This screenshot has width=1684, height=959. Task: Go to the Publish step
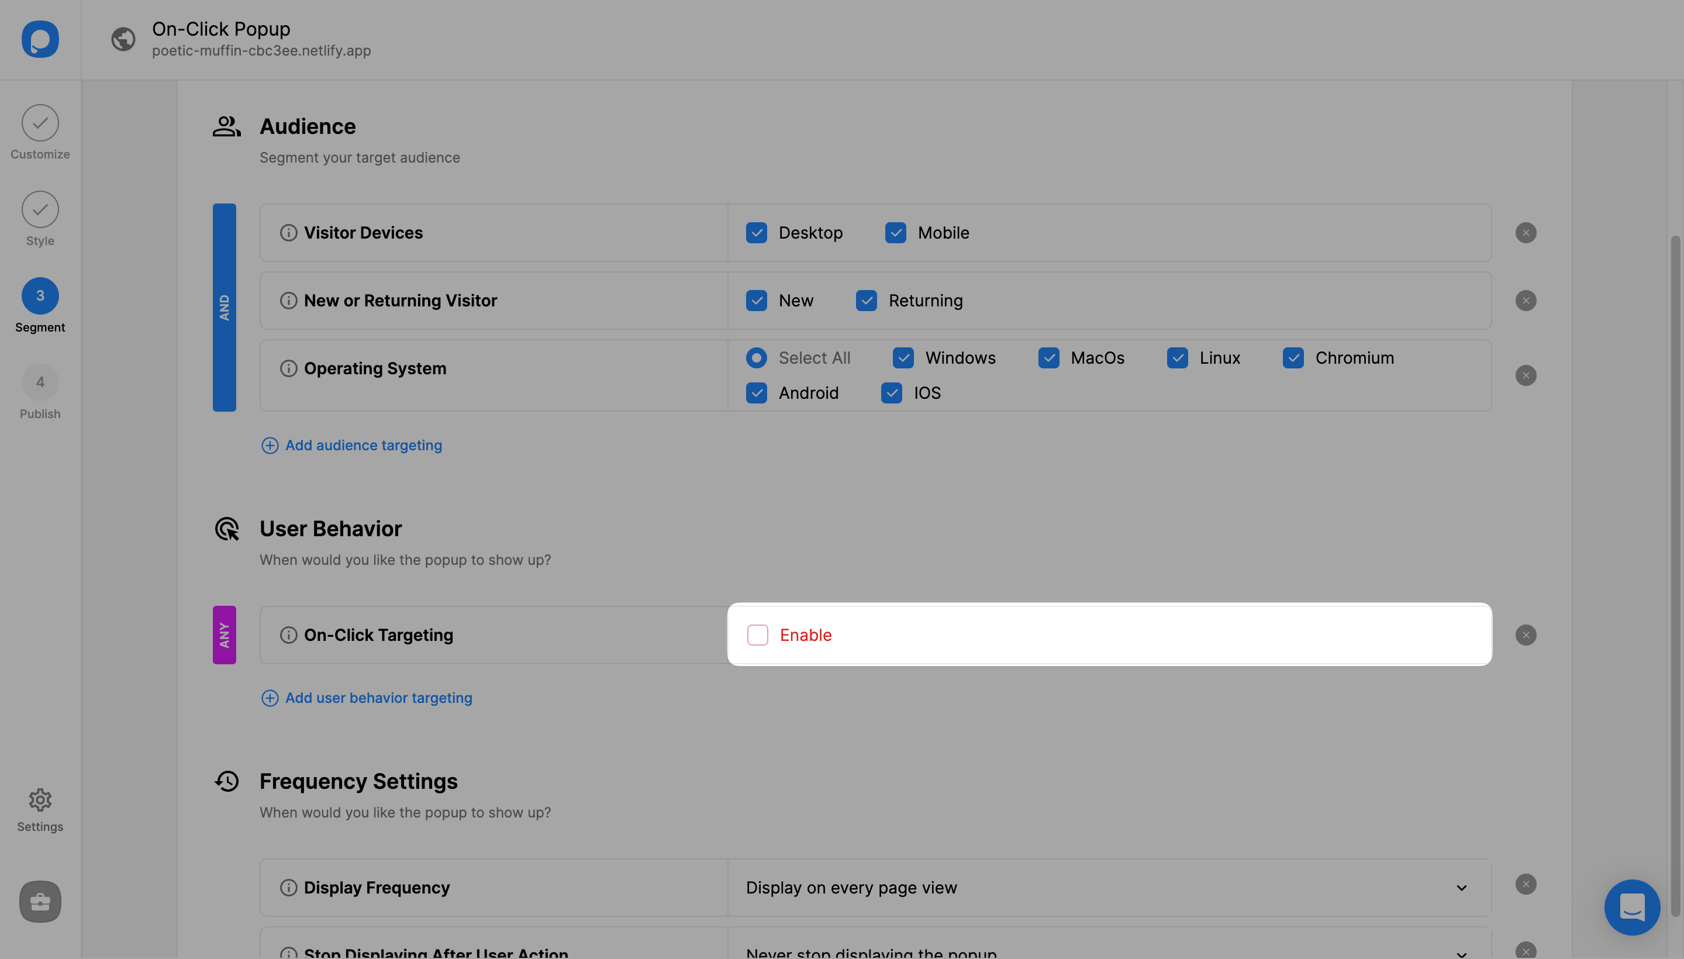pos(40,382)
